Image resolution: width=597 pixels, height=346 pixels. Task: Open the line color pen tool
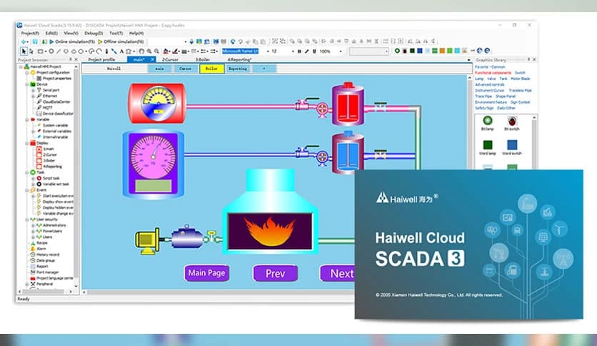tap(175, 51)
